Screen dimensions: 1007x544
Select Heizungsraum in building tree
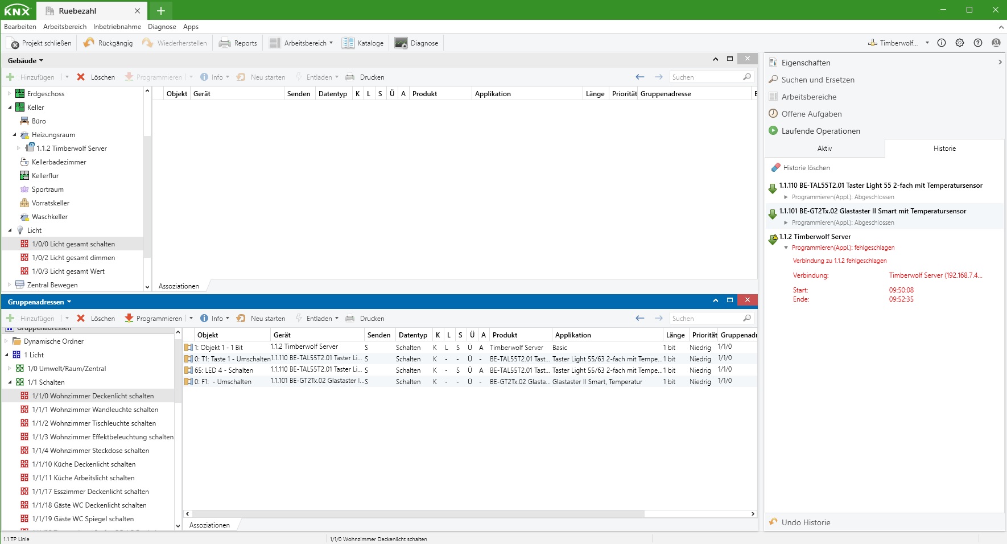pos(53,134)
